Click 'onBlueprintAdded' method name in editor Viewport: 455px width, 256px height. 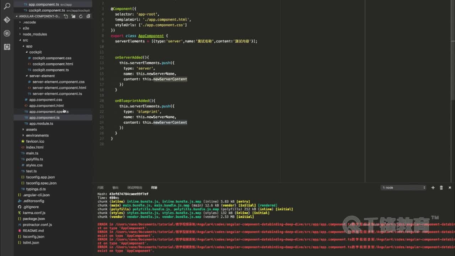pos(132,101)
